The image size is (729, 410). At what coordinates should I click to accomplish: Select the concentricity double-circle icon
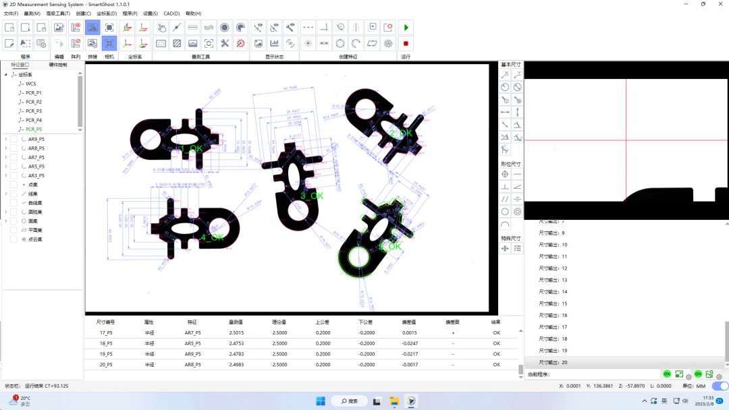coord(518,211)
